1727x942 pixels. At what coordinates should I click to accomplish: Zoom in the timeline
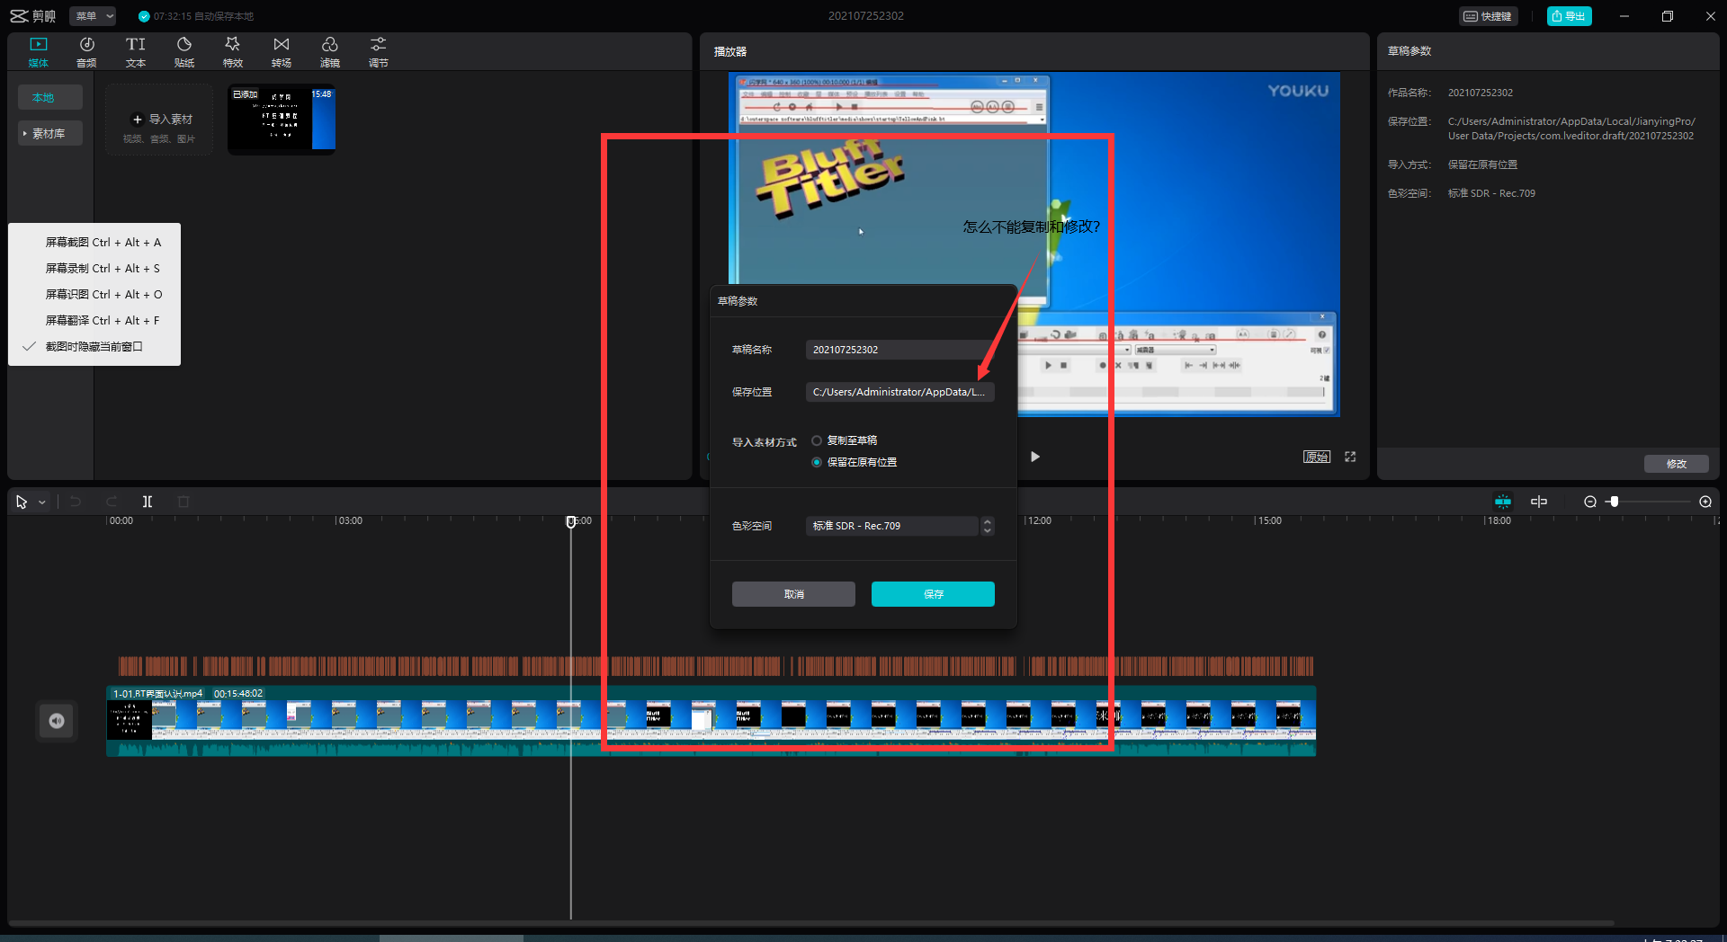click(1705, 502)
